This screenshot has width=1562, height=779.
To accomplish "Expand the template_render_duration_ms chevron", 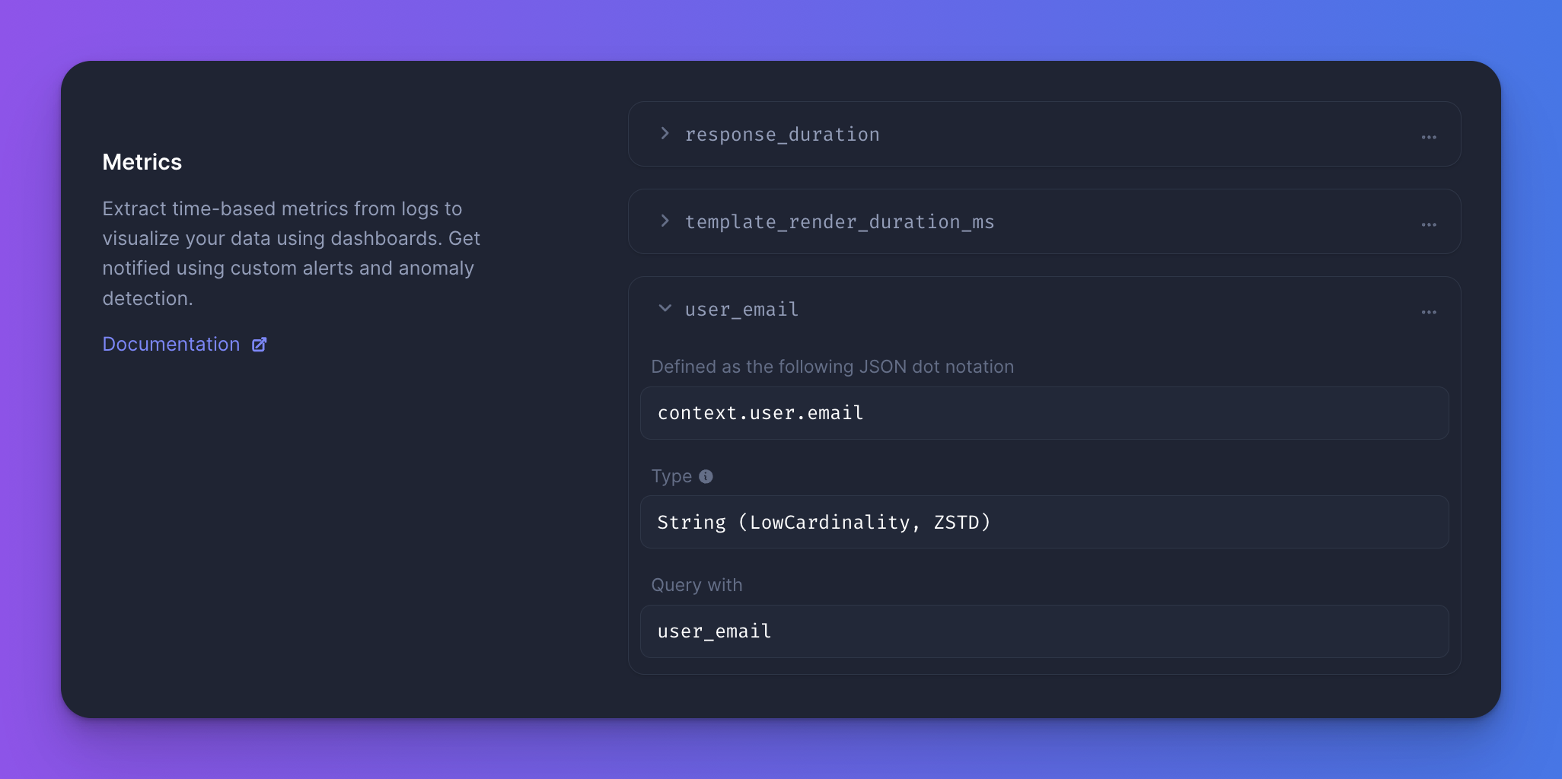I will [665, 221].
